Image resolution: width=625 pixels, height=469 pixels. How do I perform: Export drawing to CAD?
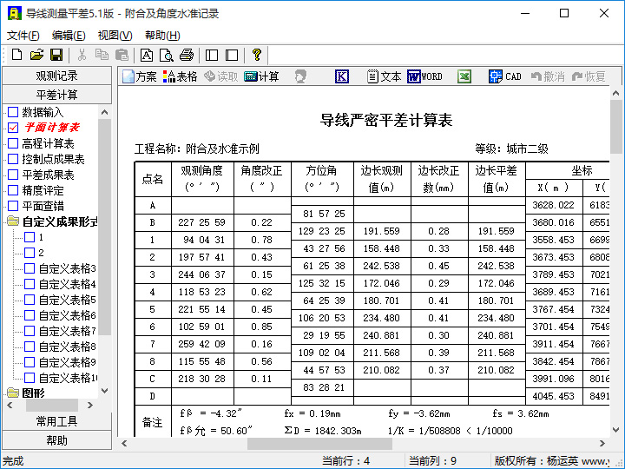tap(504, 76)
